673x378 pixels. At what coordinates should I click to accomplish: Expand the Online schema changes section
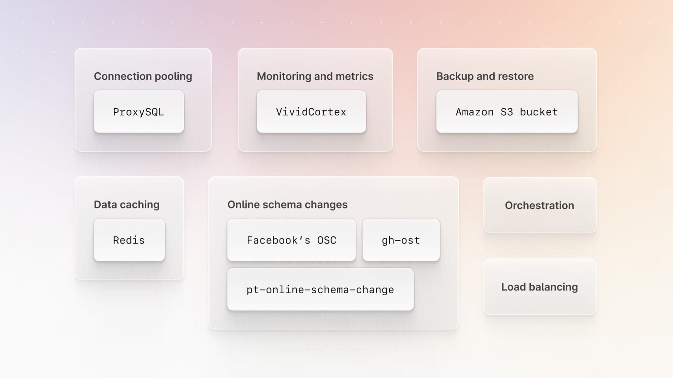pos(287,204)
